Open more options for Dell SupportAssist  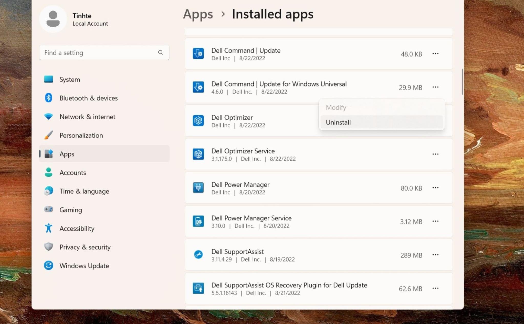coord(435,255)
